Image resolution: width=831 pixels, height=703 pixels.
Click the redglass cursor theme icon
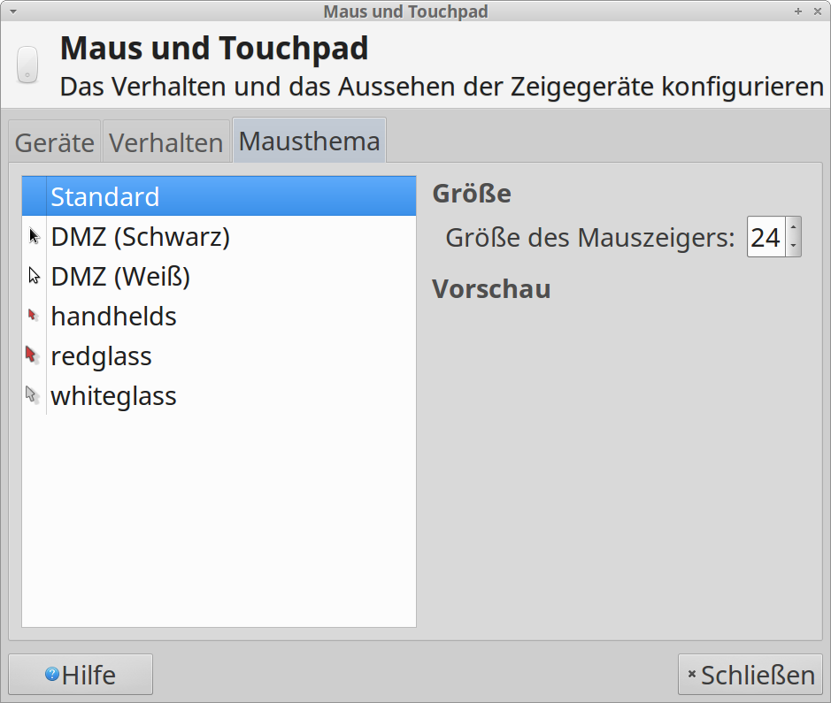click(33, 355)
